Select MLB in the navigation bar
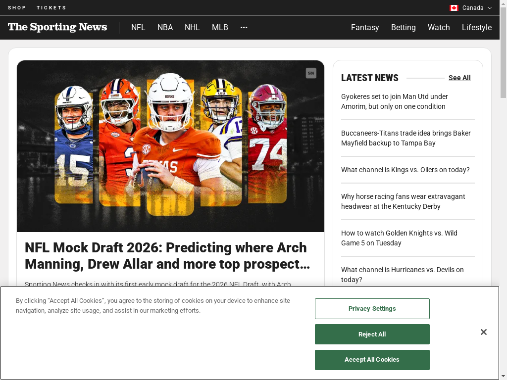This screenshot has width=507, height=380. [220, 28]
